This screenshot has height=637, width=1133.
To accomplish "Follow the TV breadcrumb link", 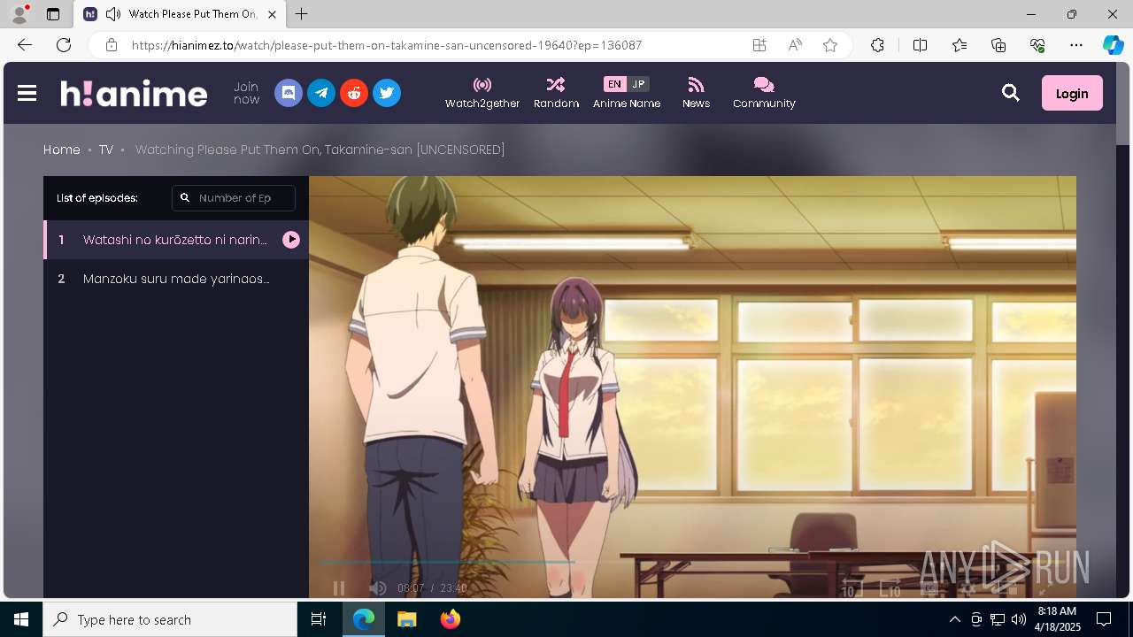I will [x=106, y=150].
